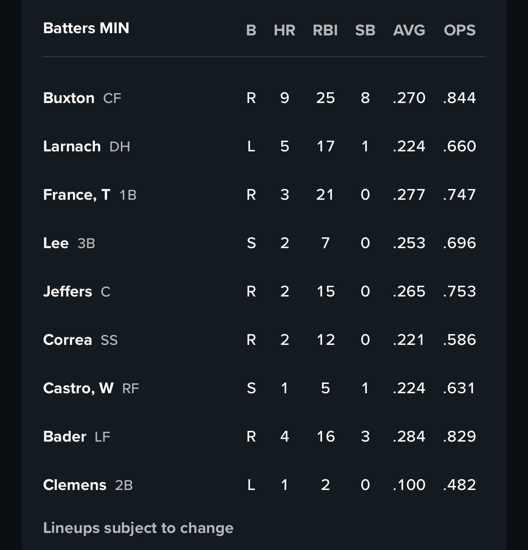Tap on Clemens' name

75,485
